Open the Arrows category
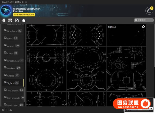Screen dimensions: 155x113 pyautogui.click(x=11, y=46)
